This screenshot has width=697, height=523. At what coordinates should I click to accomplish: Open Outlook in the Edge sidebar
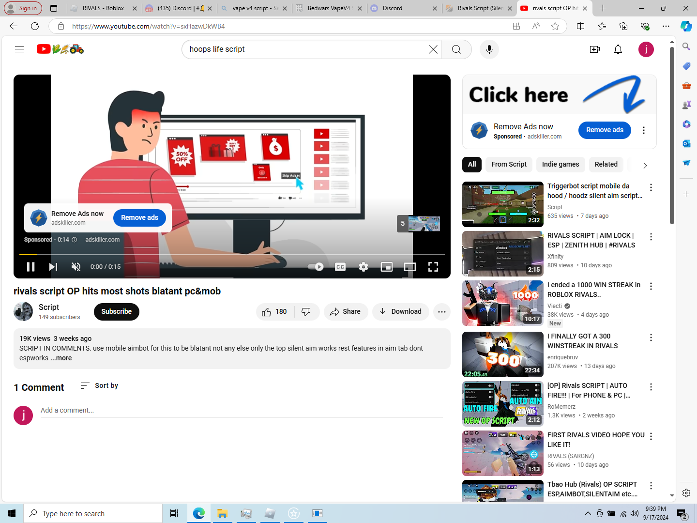tap(686, 143)
